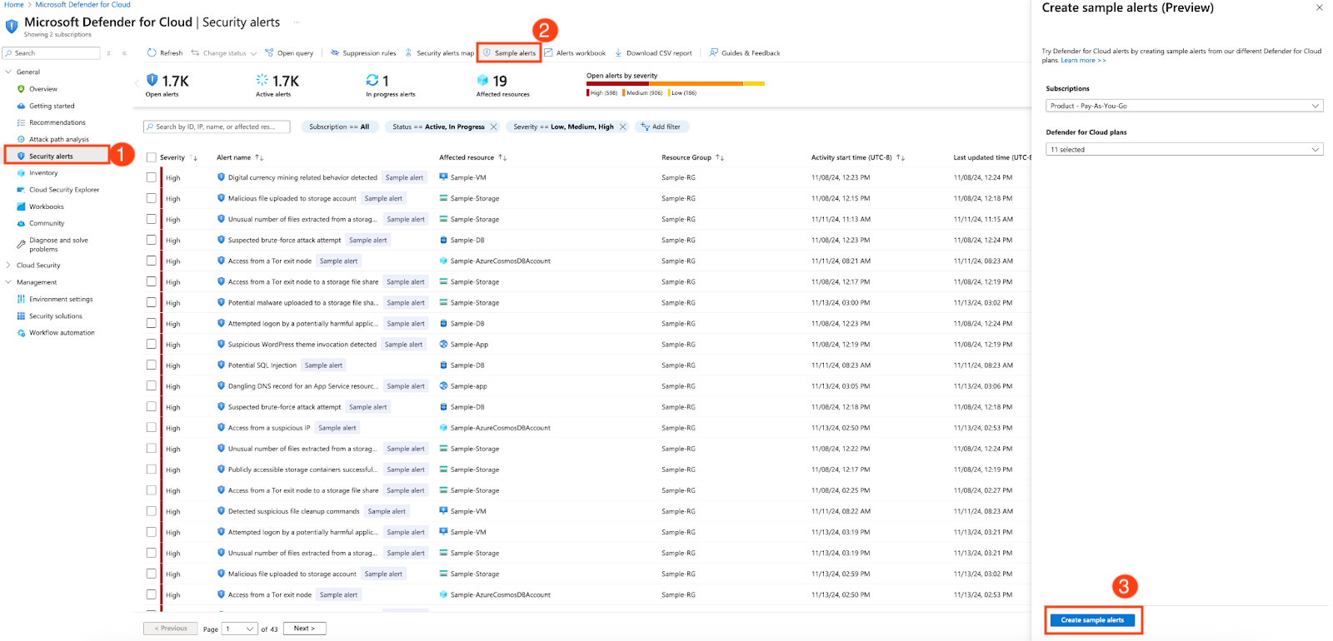The width and height of the screenshot is (1333, 641).
Task: Open the Subscriptions dropdown
Action: [x=1184, y=106]
